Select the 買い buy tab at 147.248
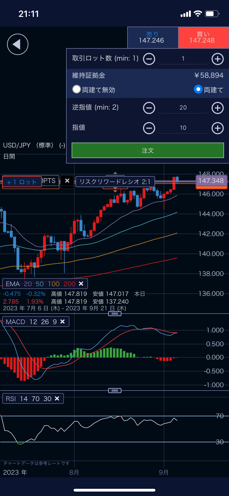Screen dimensions: 229x496 tap(203, 38)
